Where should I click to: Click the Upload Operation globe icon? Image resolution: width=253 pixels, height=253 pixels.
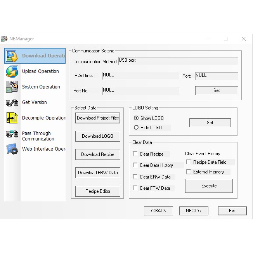[12, 71]
